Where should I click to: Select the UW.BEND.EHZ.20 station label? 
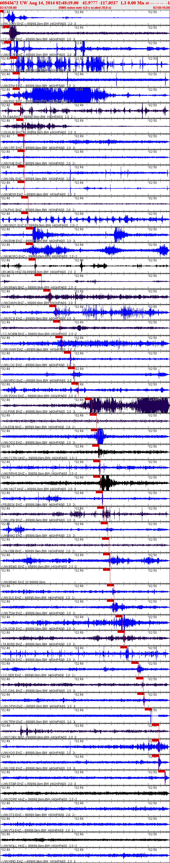coord(23,582)
